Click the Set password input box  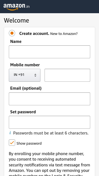50,122
